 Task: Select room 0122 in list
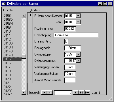[12, 87]
